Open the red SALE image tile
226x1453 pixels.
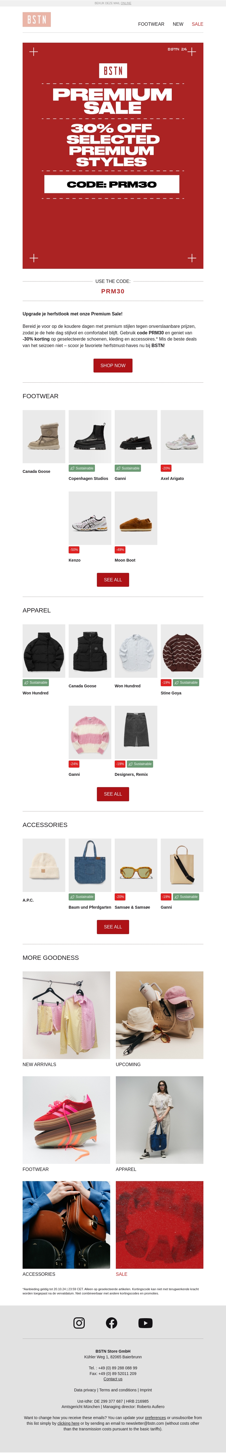coord(160,1225)
